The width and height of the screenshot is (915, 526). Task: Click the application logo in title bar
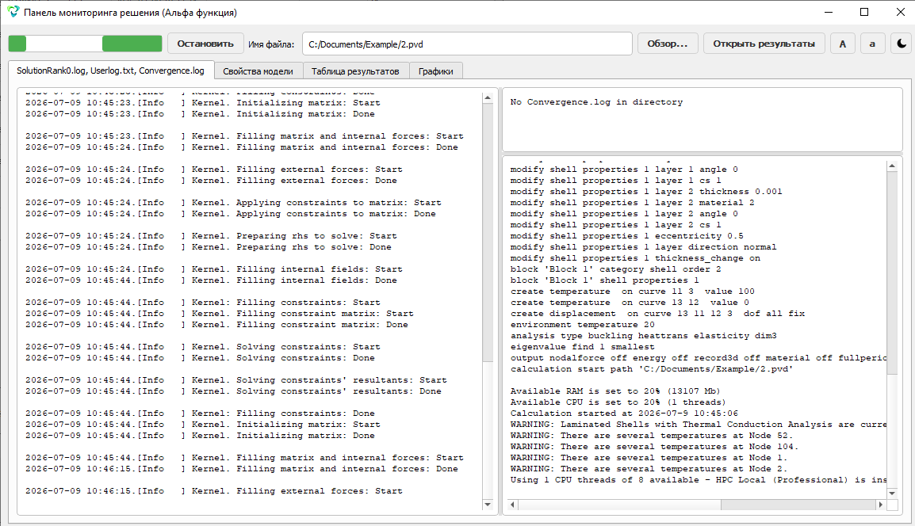pos(13,12)
